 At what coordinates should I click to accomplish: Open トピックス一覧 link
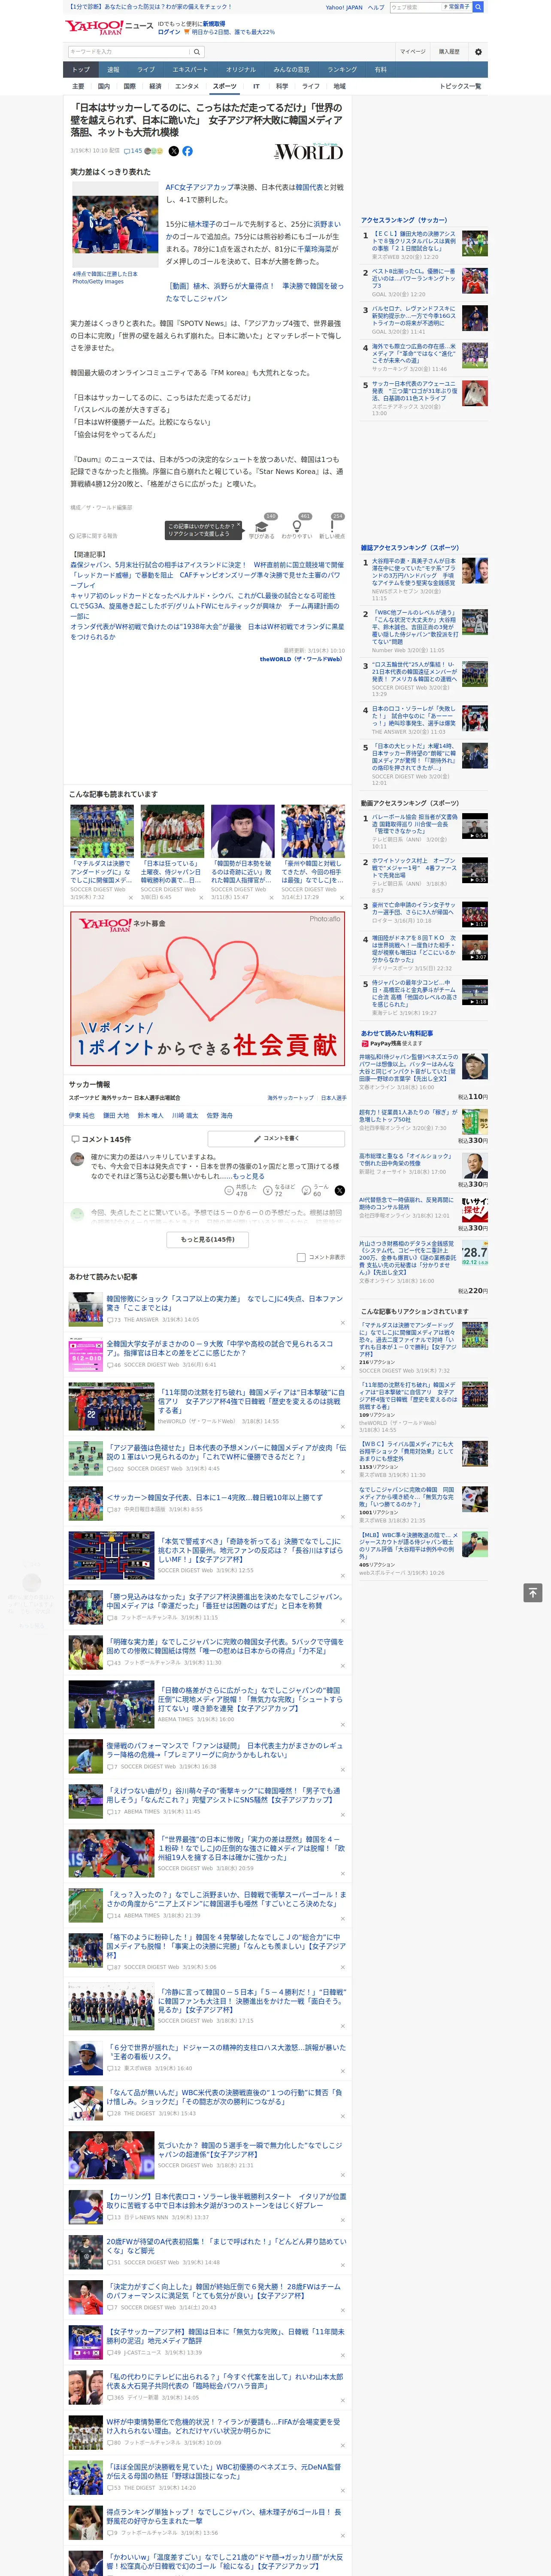tap(460, 86)
